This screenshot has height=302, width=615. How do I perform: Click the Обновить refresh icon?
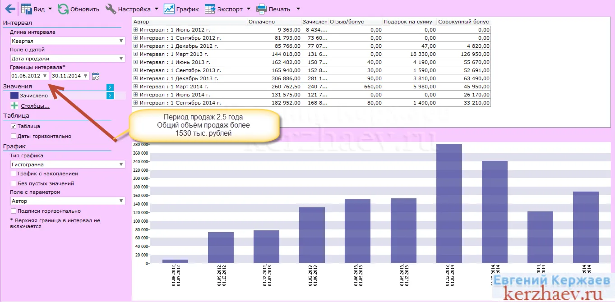(63, 9)
